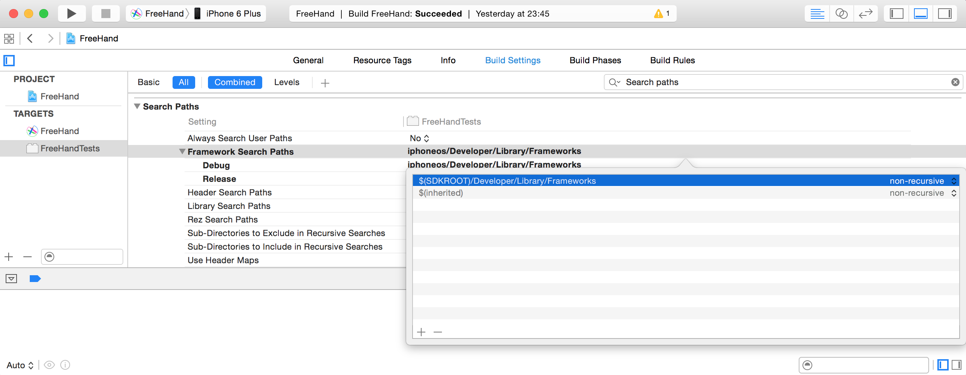Change Always Search User Paths value
The height and width of the screenshot is (375, 966).
point(419,138)
